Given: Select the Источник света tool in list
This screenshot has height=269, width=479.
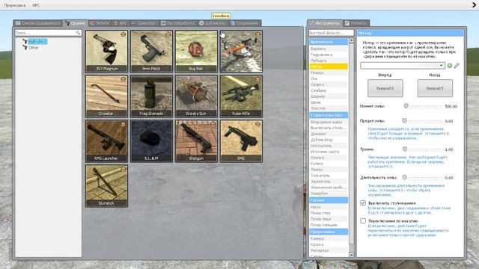Looking at the screenshot, I should click(x=329, y=152).
